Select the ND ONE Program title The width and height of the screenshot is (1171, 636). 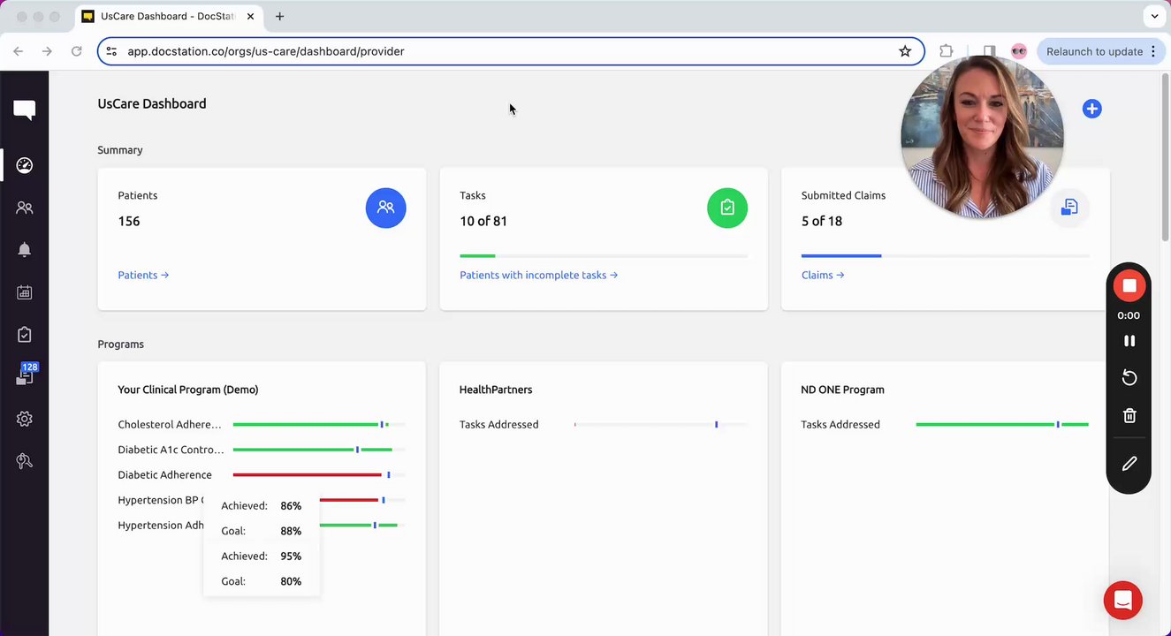point(842,390)
